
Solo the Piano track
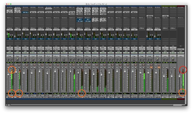(x=109, y=67)
